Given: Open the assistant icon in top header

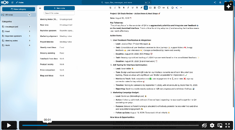Looking at the screenshot, I should click(215, 2).
